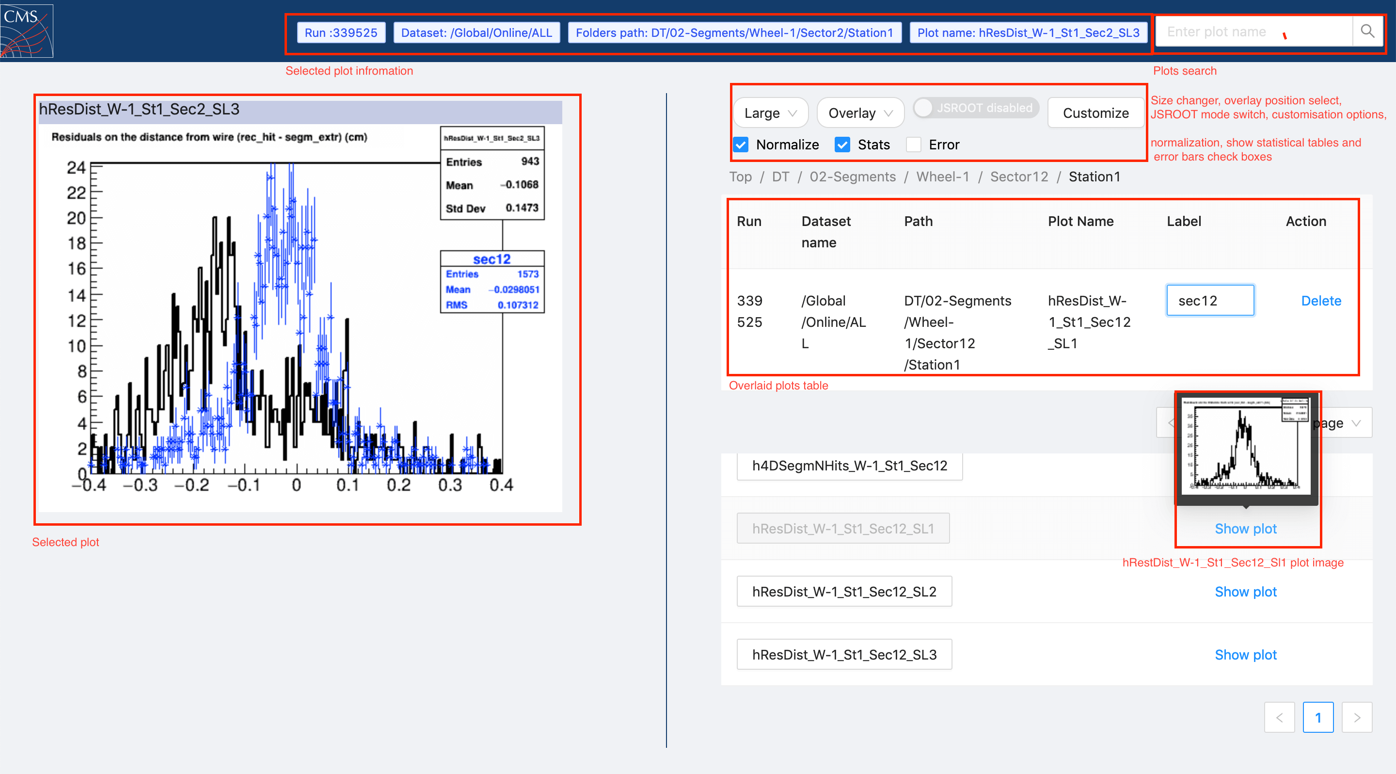Click the CMS logo

pyautogui.click(x=27, y=31)
